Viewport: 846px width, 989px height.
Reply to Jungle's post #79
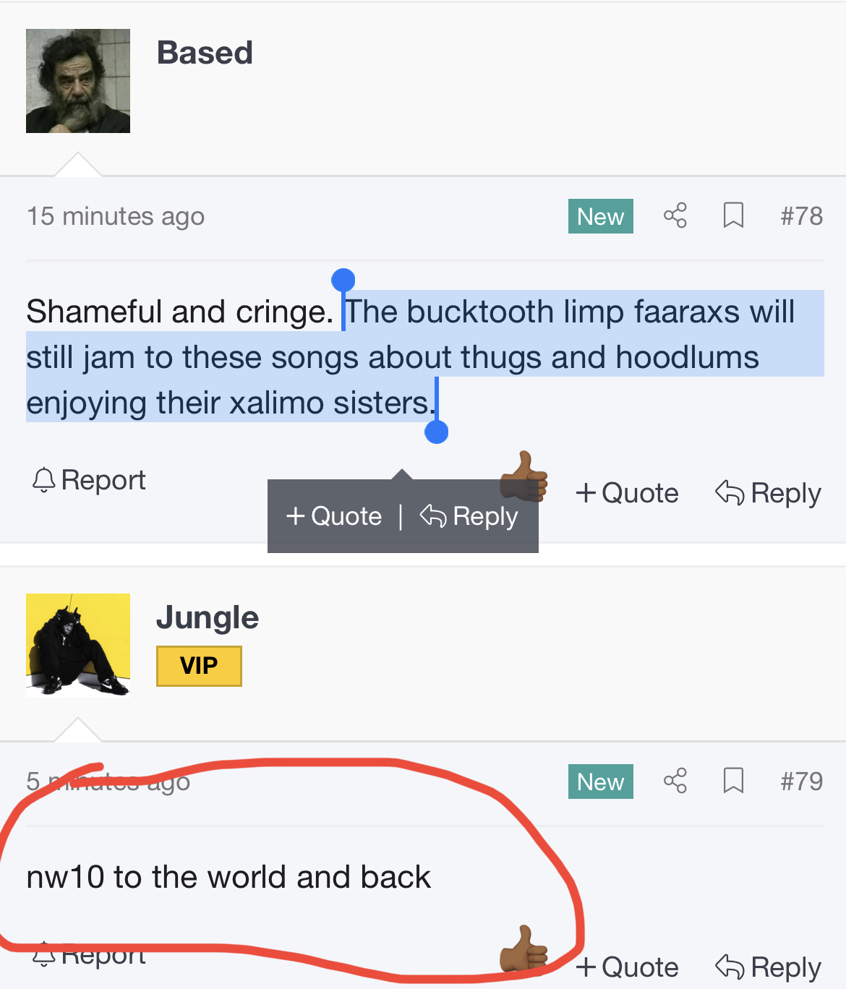pos(768,967)
